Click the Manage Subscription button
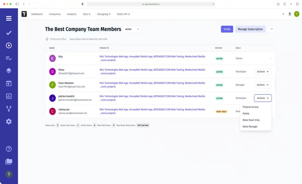 tap(250, 29)
